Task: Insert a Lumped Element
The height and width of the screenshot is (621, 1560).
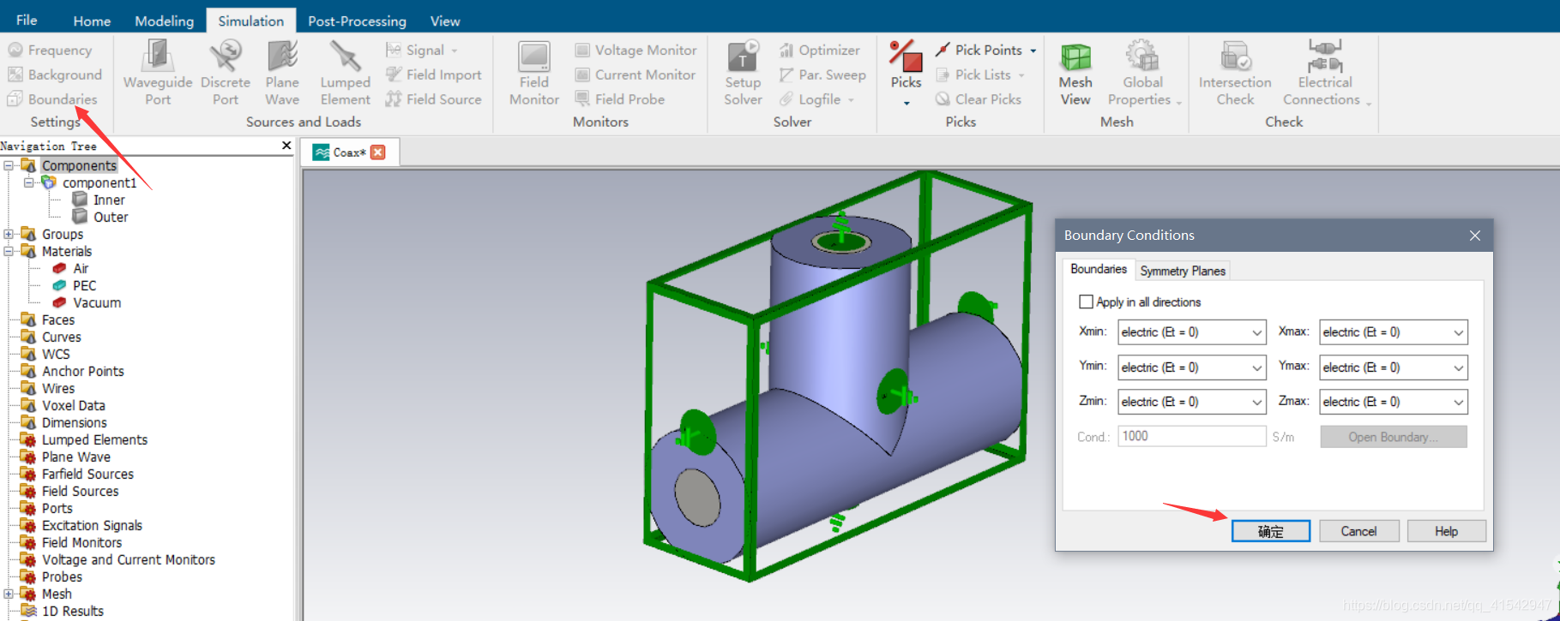Action: pos(346,74)
